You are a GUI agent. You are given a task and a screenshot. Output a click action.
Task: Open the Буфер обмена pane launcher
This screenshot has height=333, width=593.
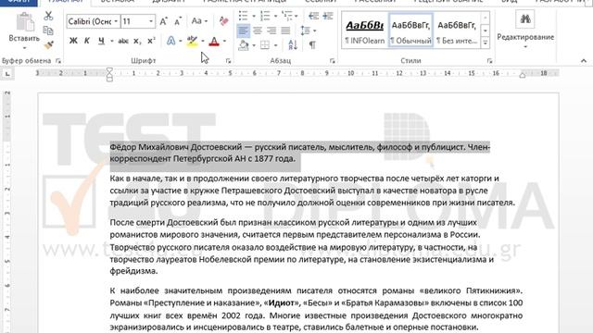coord(58,61)
